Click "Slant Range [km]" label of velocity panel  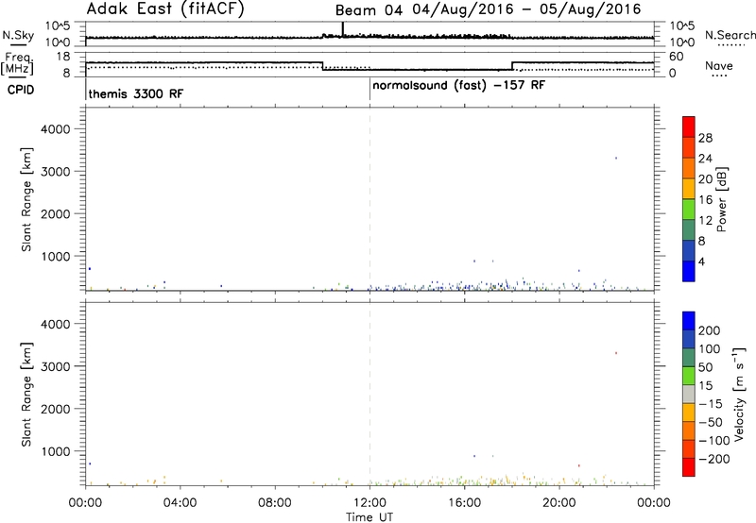pos(26,395)
